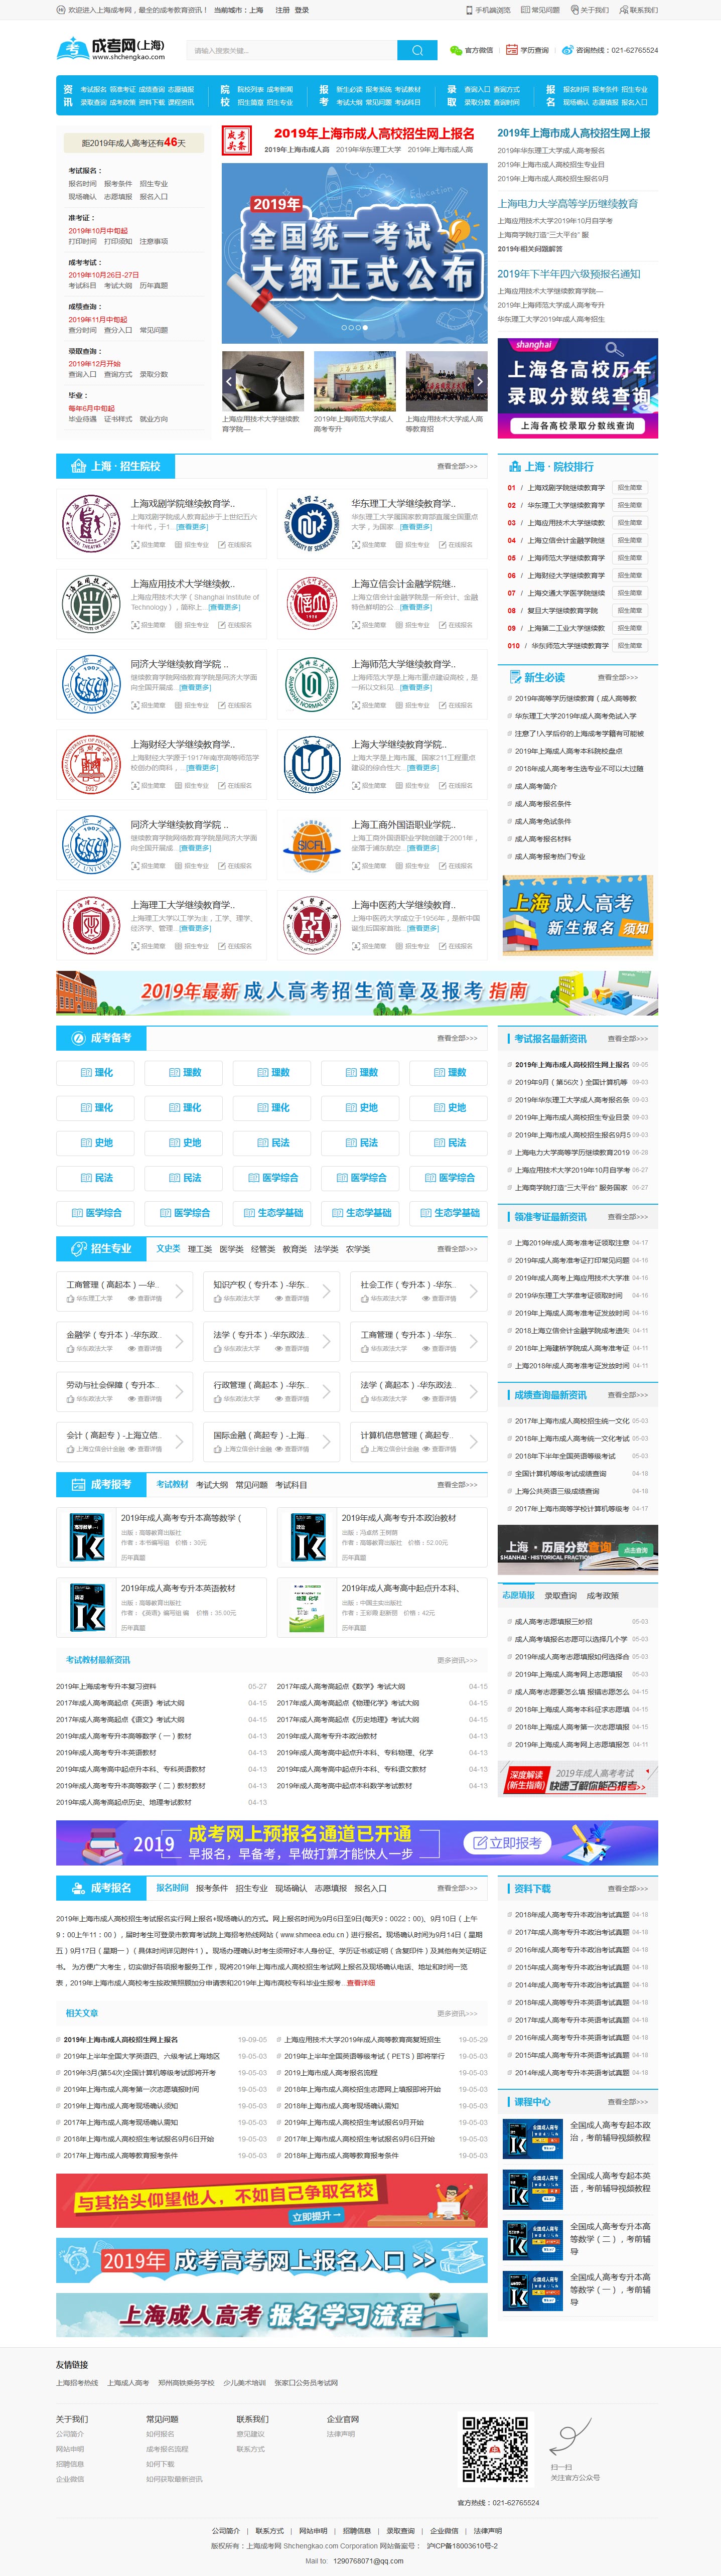Image resolution: width=721 pixels, height=2576 pixels.
Task: Click next arrow on photo thumbnail strip
Action: pos(480,381)
